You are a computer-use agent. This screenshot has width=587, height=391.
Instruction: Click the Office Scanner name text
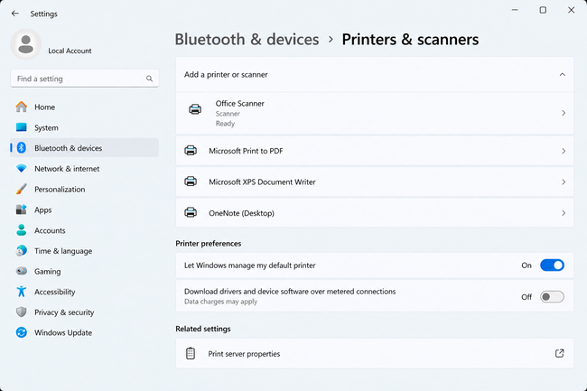pos(239,104)
